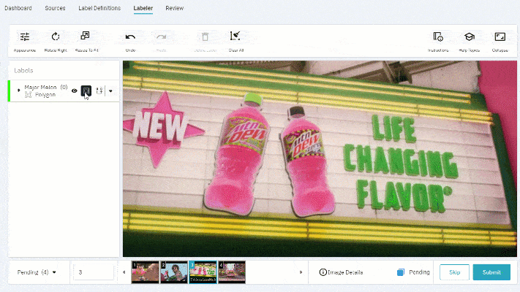Click the Clear All tool
Image resolution: width=520 pixels, height=292 pixels.
pyautogui.click(x=235, y=36)
